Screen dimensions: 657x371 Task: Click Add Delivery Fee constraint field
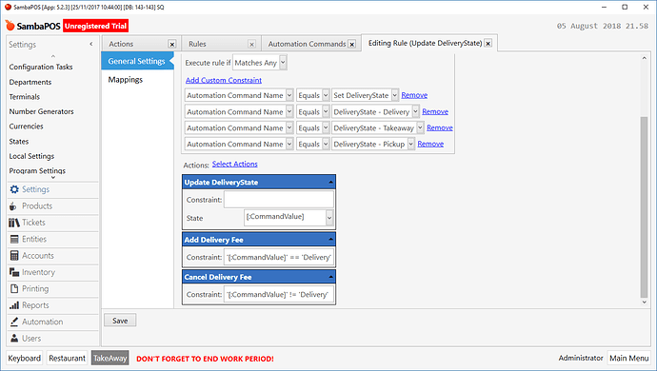(x=279, y=258)
